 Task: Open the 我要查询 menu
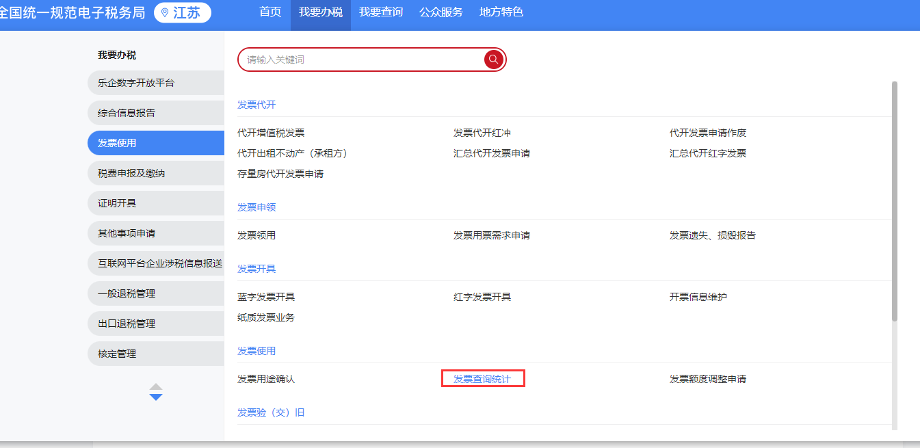[380, 12]
